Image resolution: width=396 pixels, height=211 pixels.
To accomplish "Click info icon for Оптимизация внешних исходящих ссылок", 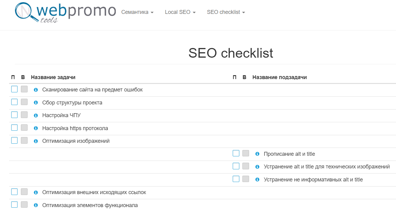I will pyautogui.click(x=36, y=193).
